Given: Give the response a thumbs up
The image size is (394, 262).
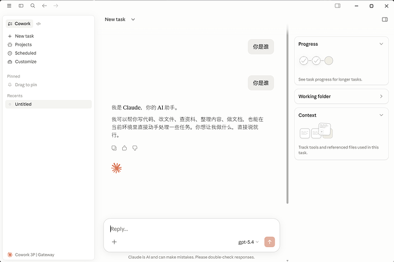Looking at the screenshot, I should (x=124, y=148).
